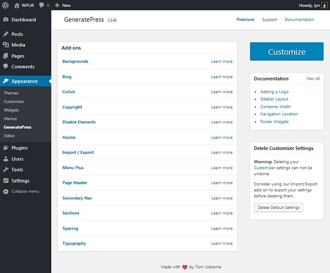Click the blue Customize button
The width and height of the screenshot is (330, 273).
[286, 52]
